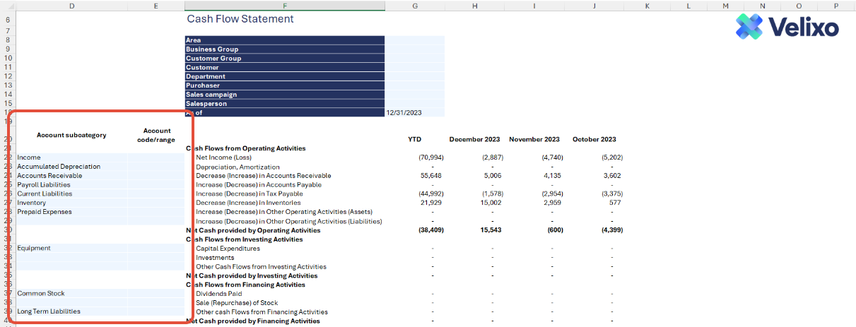Click December Inventories value 15,002
Image resolution: width=856 pixels, height=327 pixels.
pos(491,203)
